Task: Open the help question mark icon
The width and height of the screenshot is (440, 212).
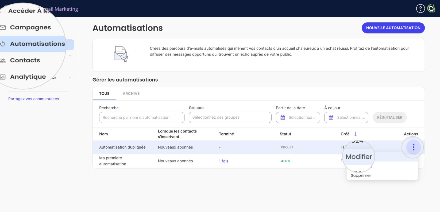Action: (x=420, y=9)
